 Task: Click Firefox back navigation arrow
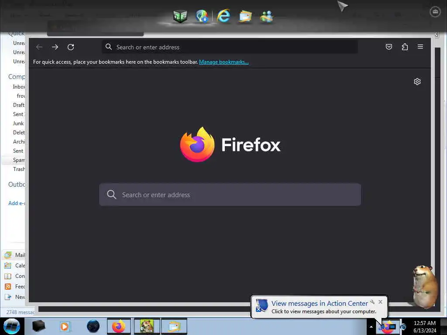pyautogui.click(x=39, y=47)
